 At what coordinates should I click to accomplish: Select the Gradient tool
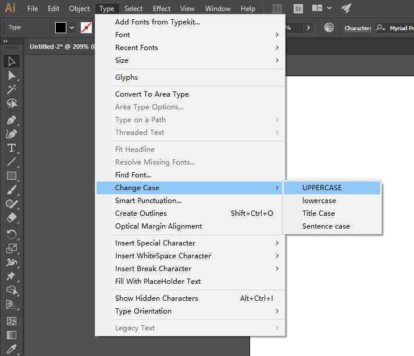pos(12,335)
